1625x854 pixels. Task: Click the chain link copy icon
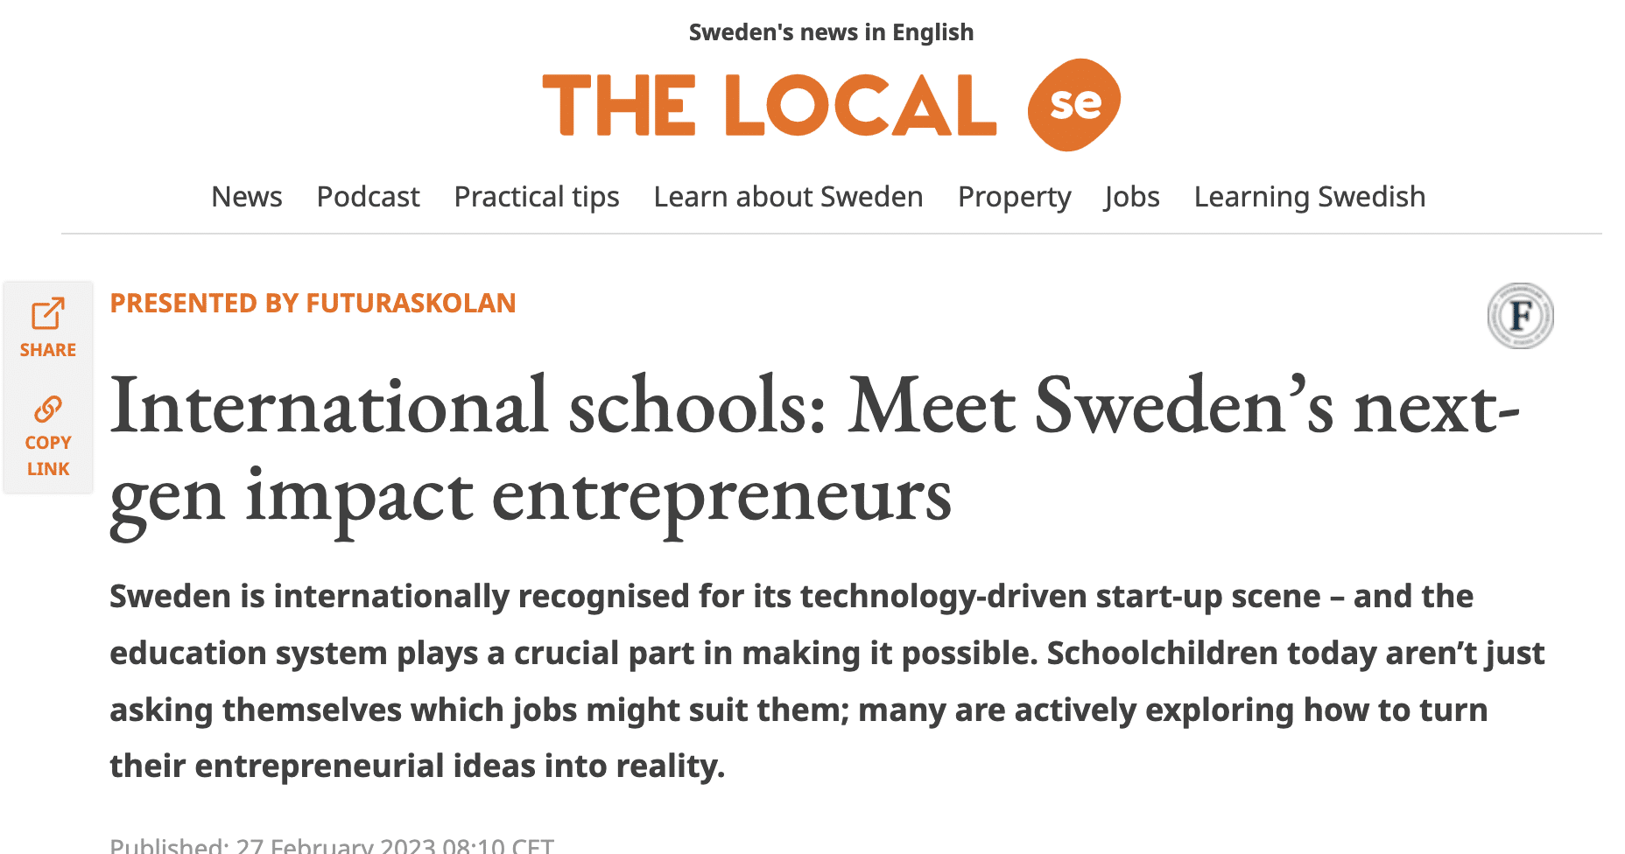(x=48, y=409)
